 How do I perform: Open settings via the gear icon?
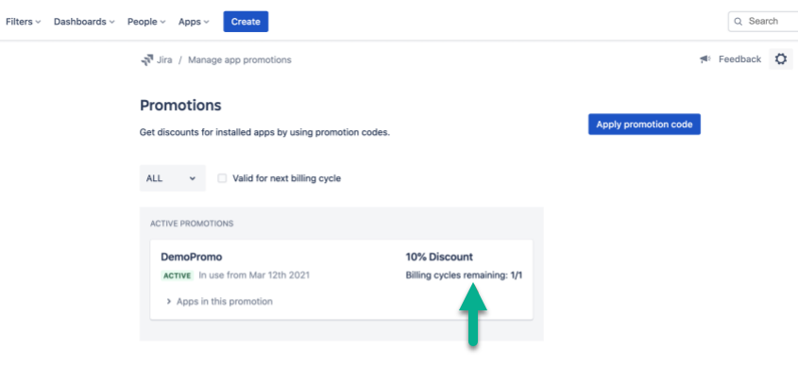point(780,59)
